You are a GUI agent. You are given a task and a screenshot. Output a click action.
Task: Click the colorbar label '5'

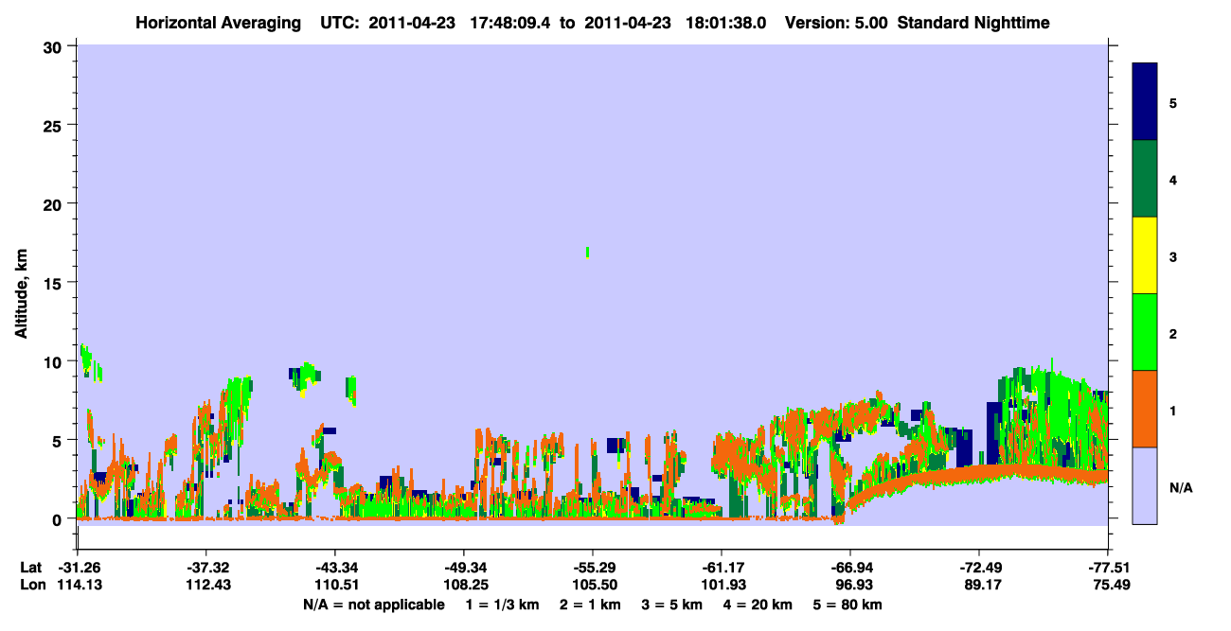(1173, 102)
